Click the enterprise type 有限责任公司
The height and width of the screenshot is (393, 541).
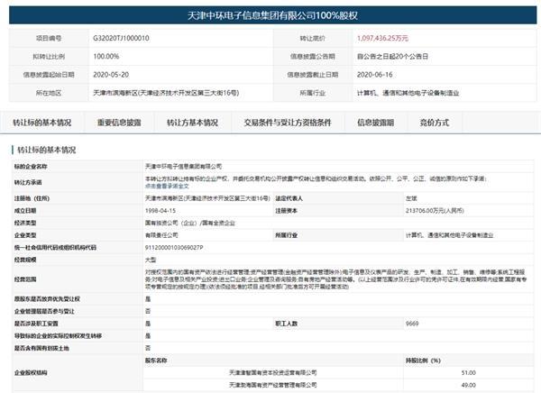coord(161,235)
